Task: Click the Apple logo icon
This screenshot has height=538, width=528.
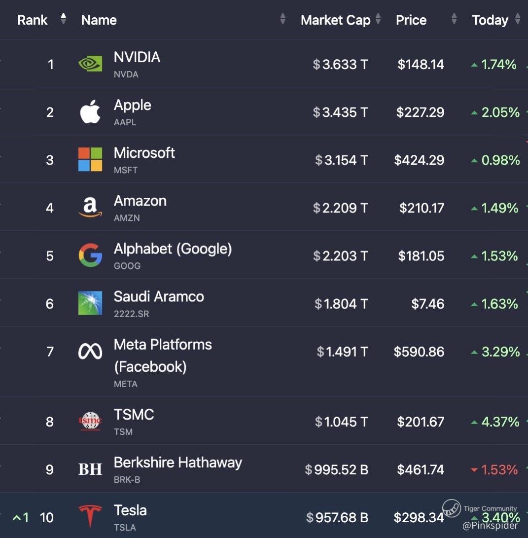Action: 90,111
